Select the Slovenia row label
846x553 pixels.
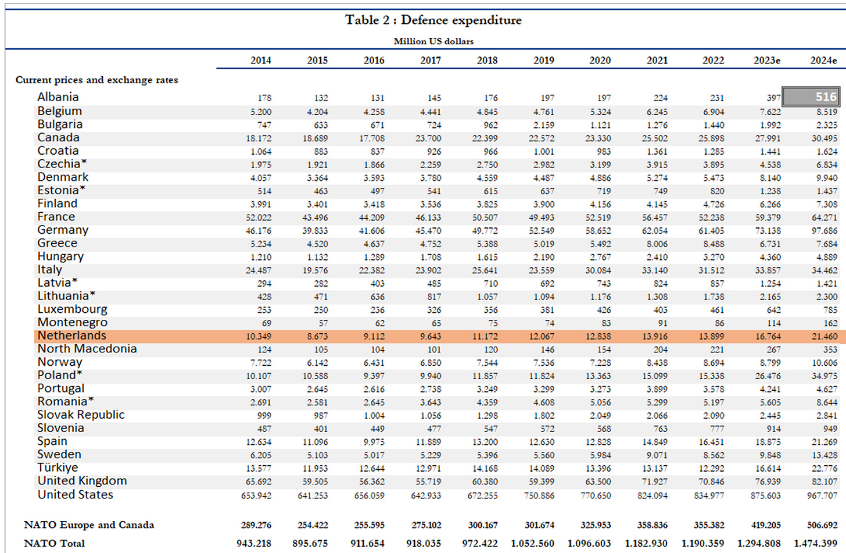60,428
